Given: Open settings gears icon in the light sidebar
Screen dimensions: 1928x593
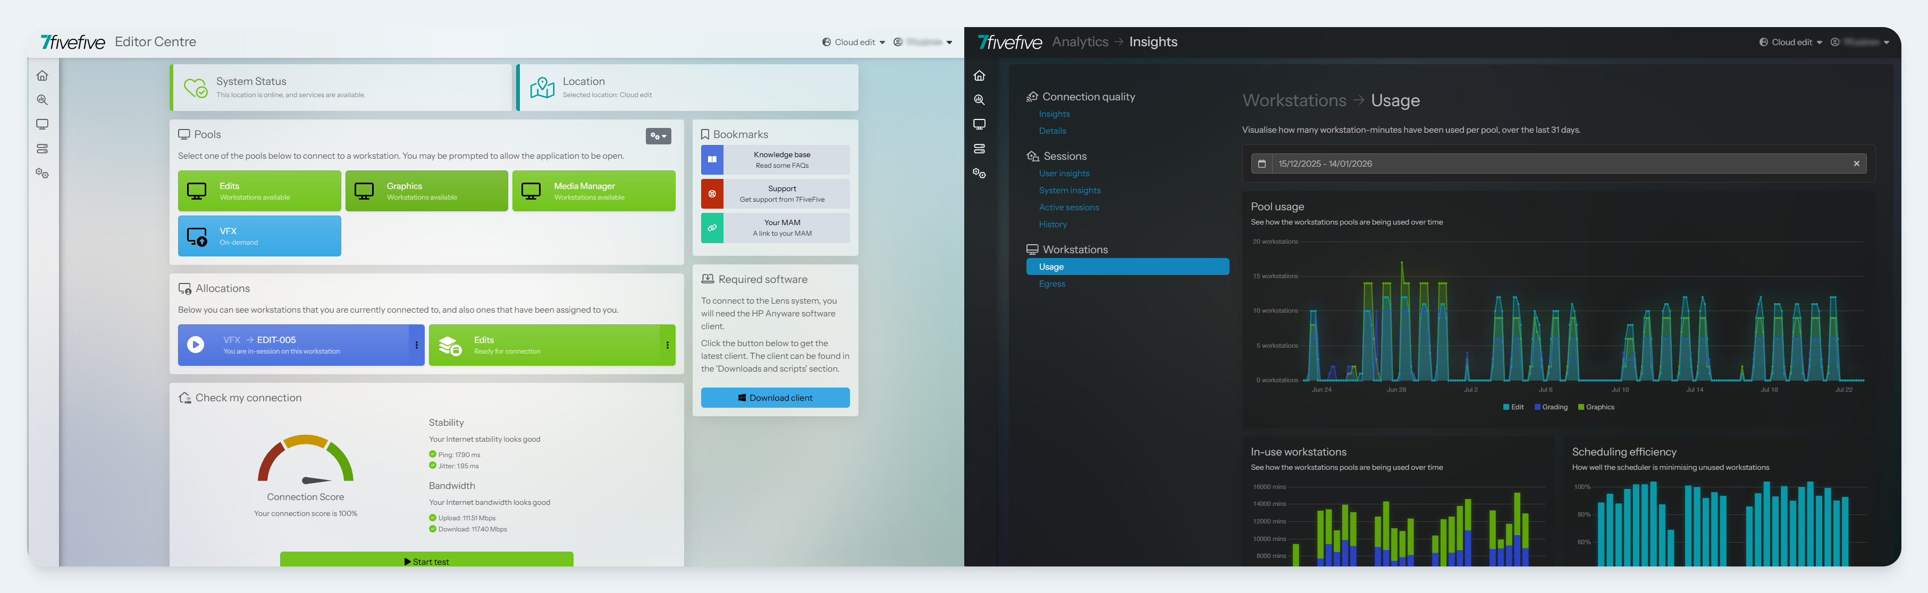Looking at the screenshot, I should [x=43, y=174].
